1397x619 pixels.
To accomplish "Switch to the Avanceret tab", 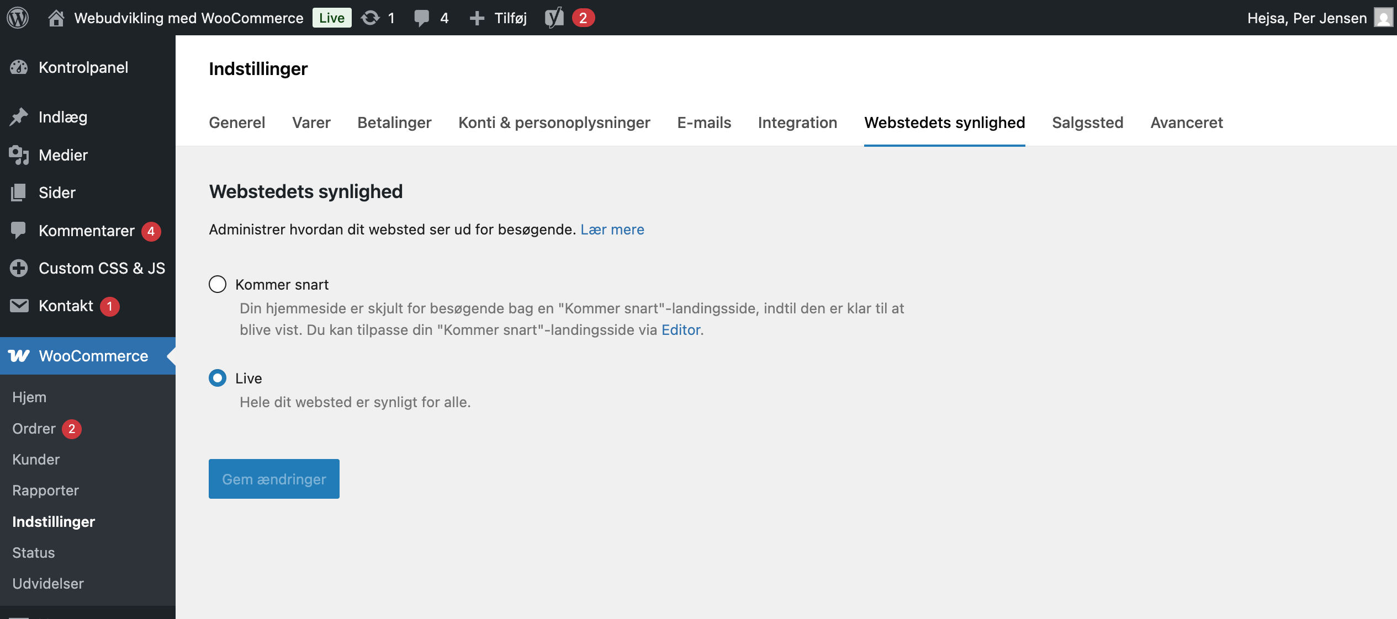I will coord(1186,122).
